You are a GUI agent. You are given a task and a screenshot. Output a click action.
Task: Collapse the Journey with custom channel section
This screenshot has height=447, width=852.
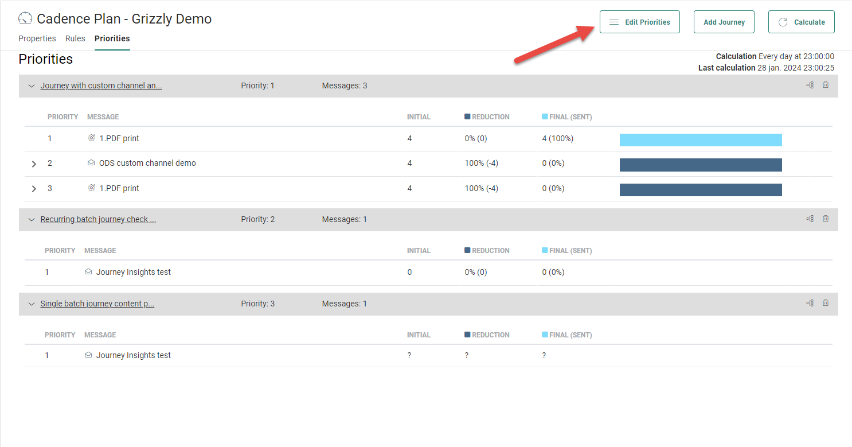tap(32, 86)
